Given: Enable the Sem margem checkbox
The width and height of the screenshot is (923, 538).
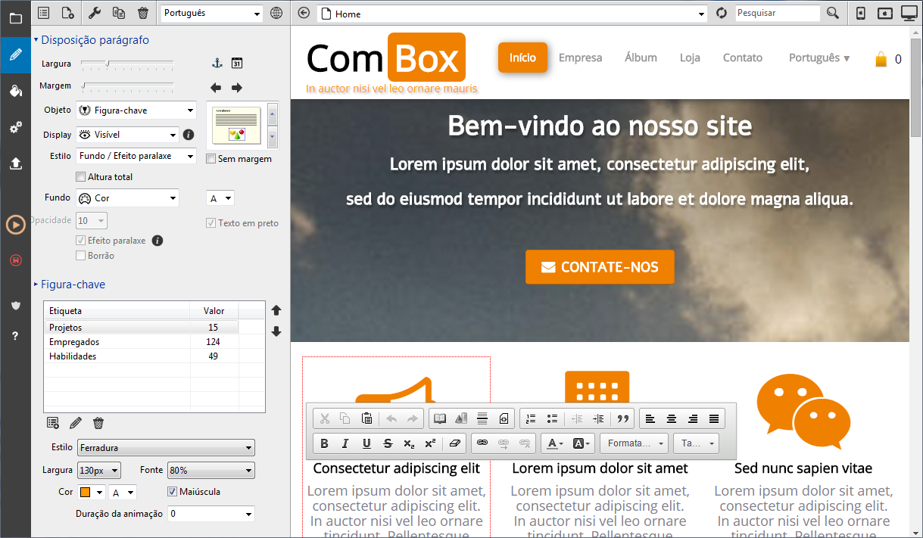Looking at the screenshot, I should point(211,159).
